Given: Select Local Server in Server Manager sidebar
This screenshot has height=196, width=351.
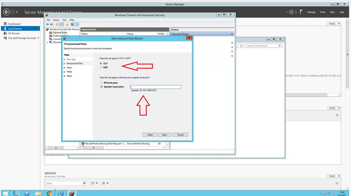Looking at the screenshot, I should point(21,28).
